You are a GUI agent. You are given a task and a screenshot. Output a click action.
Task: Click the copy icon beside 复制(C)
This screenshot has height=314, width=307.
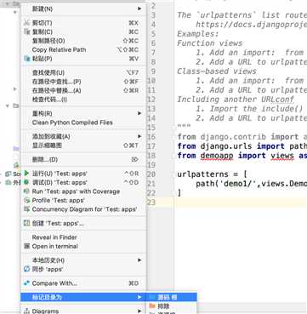pos(27,31)
